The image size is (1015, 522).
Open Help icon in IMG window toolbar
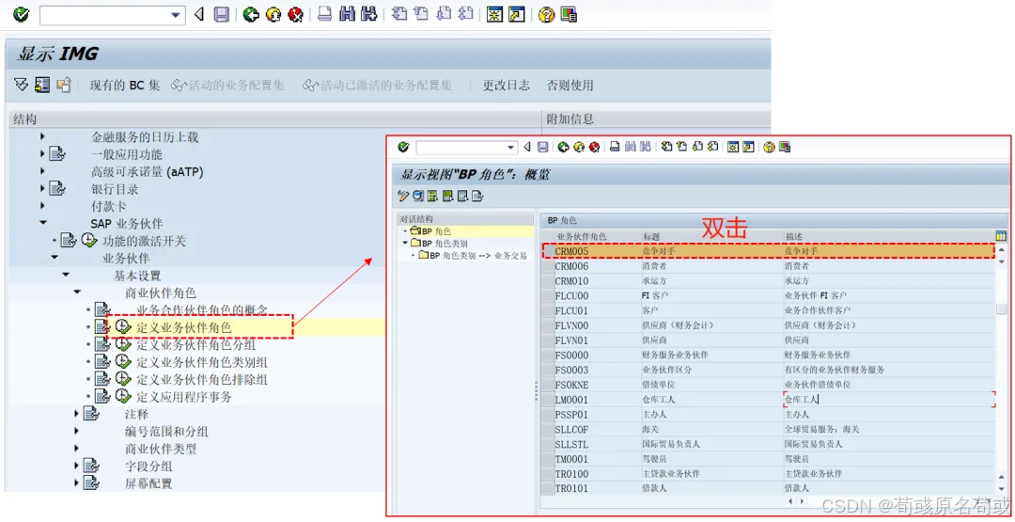546,14
